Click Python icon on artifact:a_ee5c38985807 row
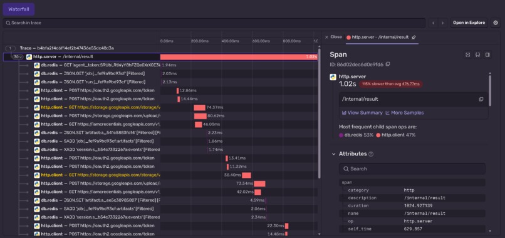The width and height of the screenshot is (505, 238). (x=37, y=200)
